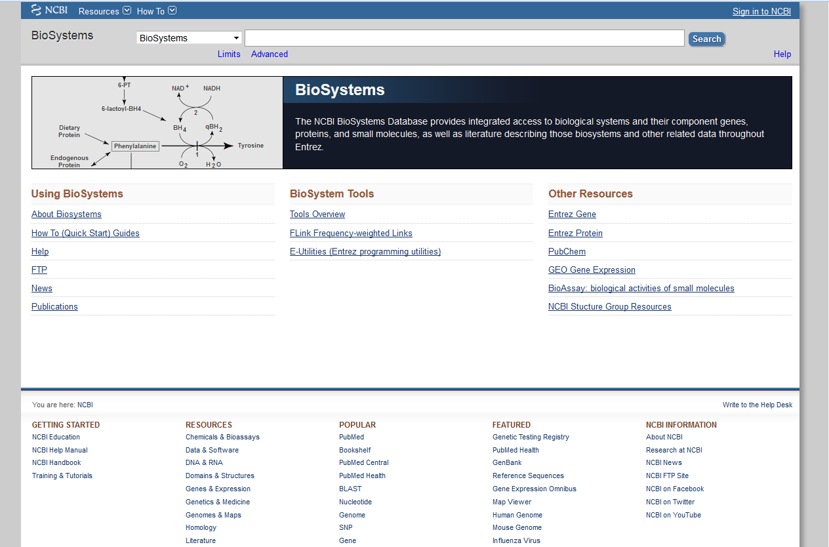829x547 pixels.
Task: Open Nucleotide footer link
Action: pos(355,502)
